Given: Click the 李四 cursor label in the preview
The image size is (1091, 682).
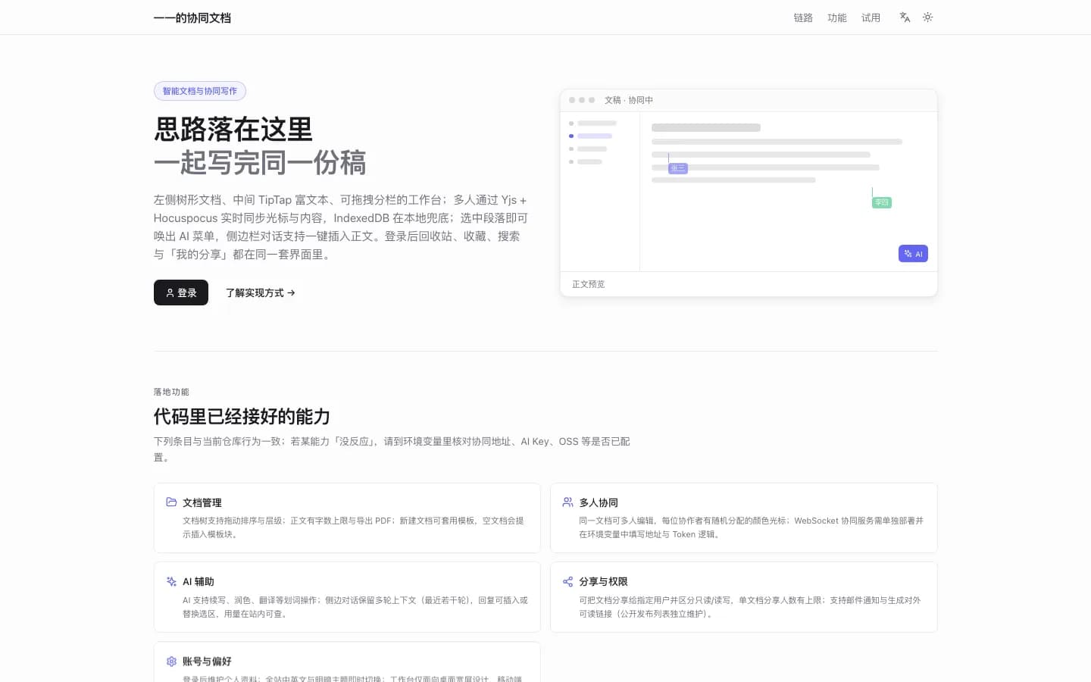Looking at the screenshot, I should pyautogui.click(x=881, y=202).
